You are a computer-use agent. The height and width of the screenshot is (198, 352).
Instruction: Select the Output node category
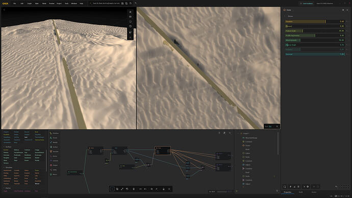point(54,165)
